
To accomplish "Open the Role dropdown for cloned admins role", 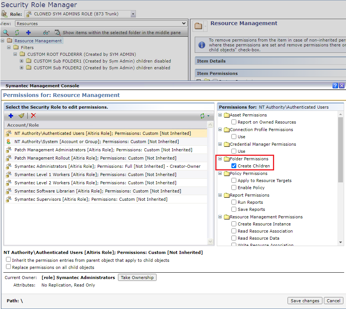I will tap(133, 14).
